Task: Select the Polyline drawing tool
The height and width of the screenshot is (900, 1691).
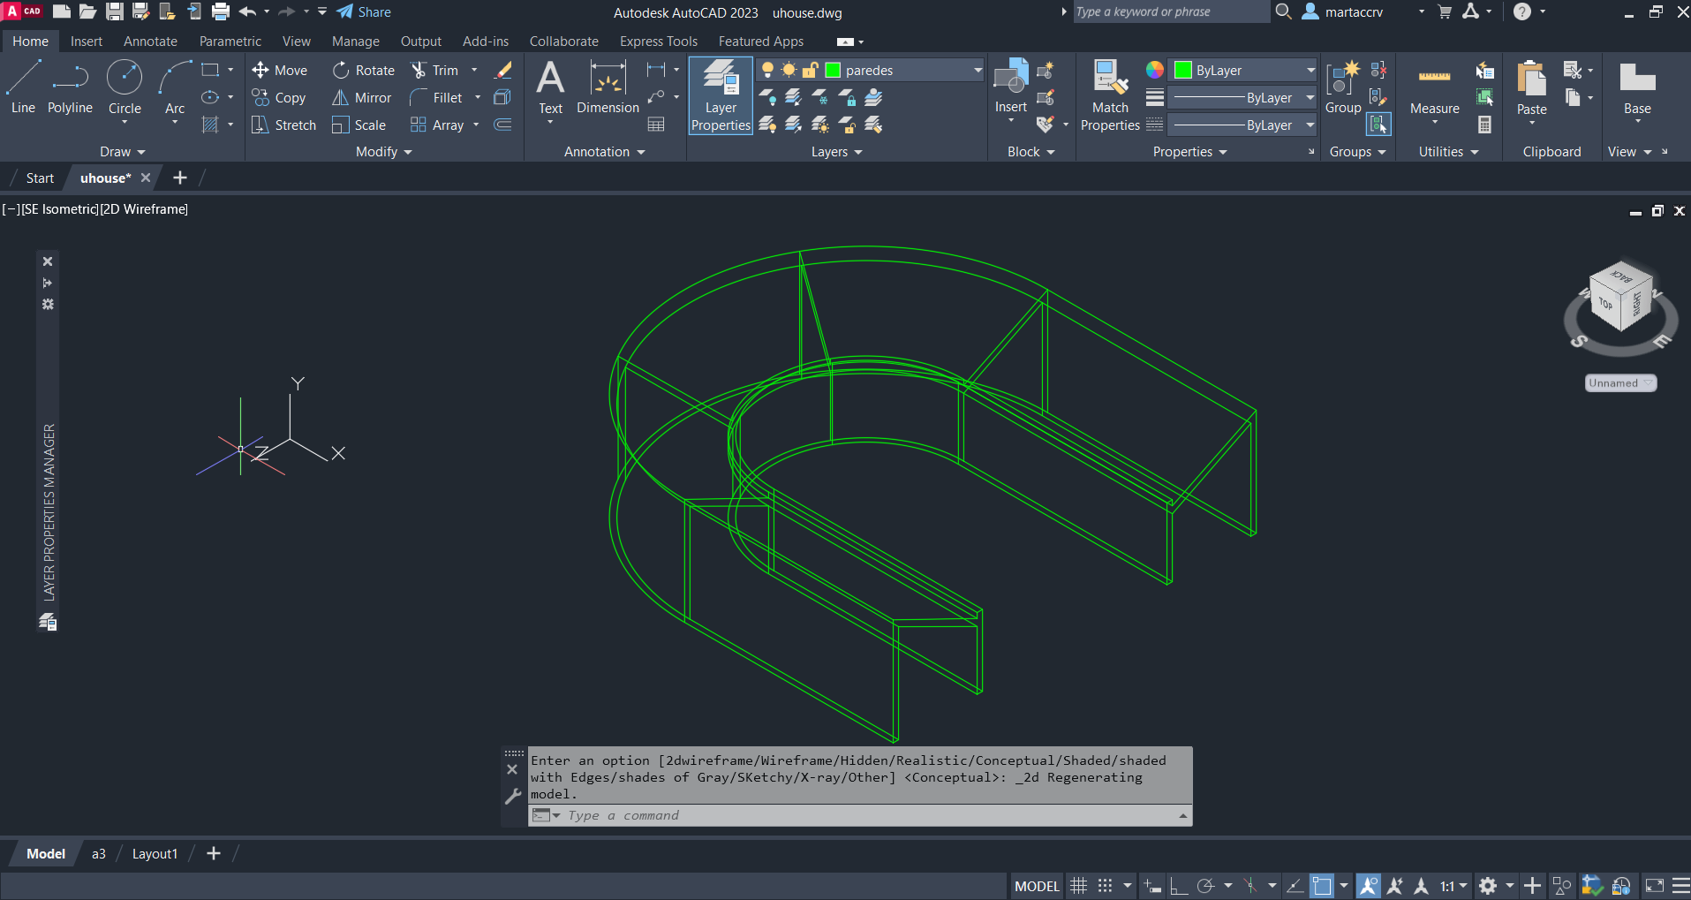Action: pos(70,88)
